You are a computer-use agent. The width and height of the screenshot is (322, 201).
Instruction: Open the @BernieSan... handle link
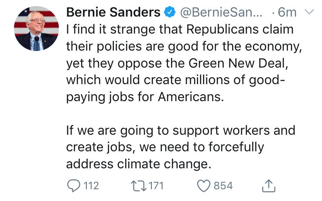coord(221,12)
